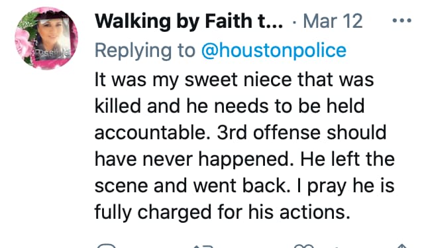
Task: Open tweet text about sweet niece
Action: [244, 146]
